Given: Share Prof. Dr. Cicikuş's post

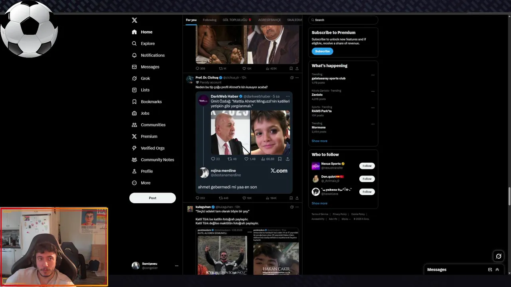Looking at the screenshot, I should 297,198.
